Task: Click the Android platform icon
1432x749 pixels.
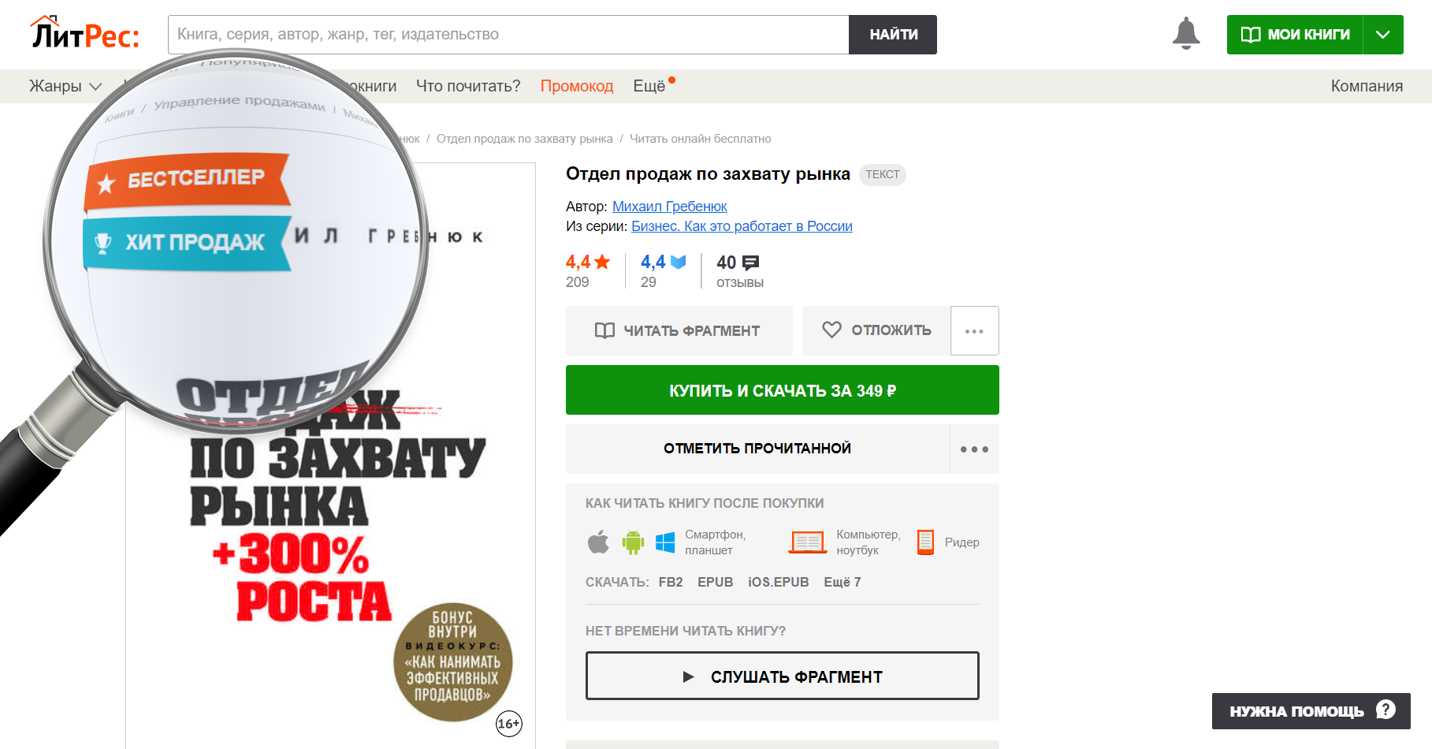Action: pyautogui.click(x=633, y=542)
